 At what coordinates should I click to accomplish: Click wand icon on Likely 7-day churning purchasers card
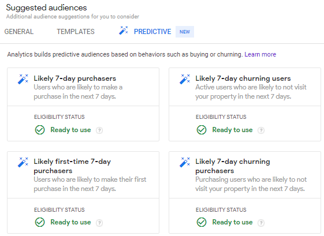(x=185, y=162)
